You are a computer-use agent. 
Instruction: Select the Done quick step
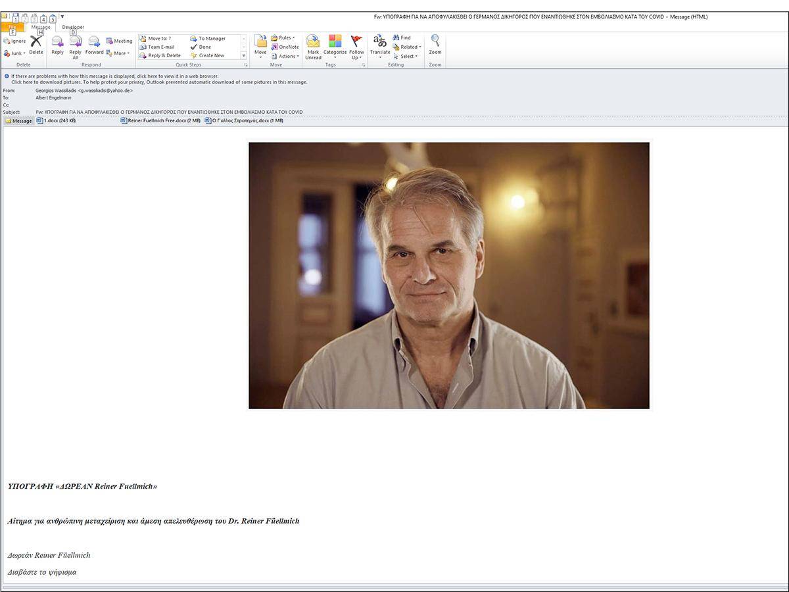click(x=201, y=47)
